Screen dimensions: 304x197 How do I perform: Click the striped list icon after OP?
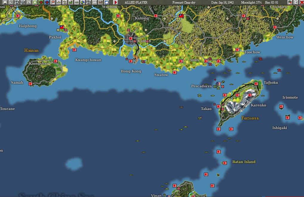[x=101, y=2]
